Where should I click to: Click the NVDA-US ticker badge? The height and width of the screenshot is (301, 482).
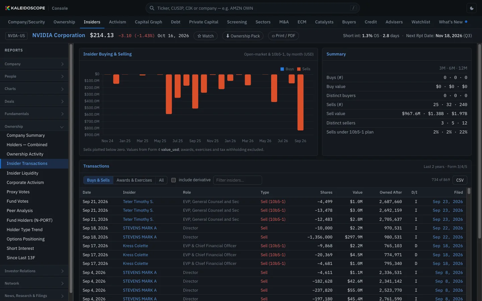pos(16,36)
